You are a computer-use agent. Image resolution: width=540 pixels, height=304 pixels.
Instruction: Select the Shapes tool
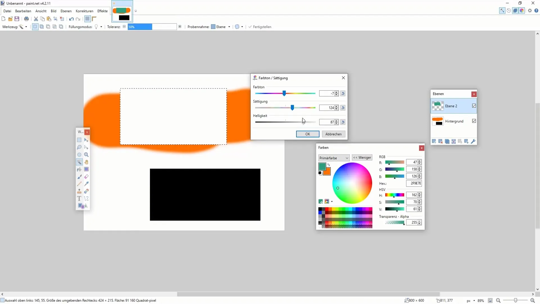click(x=81, y=206)
